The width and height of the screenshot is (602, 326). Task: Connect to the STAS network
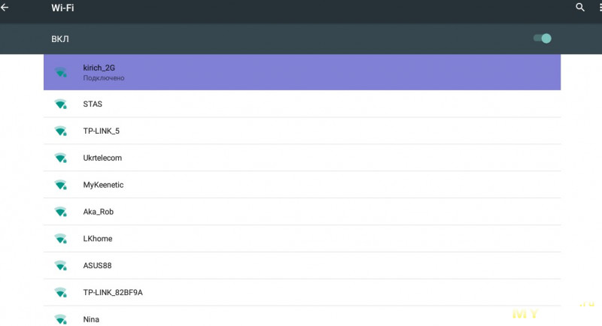301,104
